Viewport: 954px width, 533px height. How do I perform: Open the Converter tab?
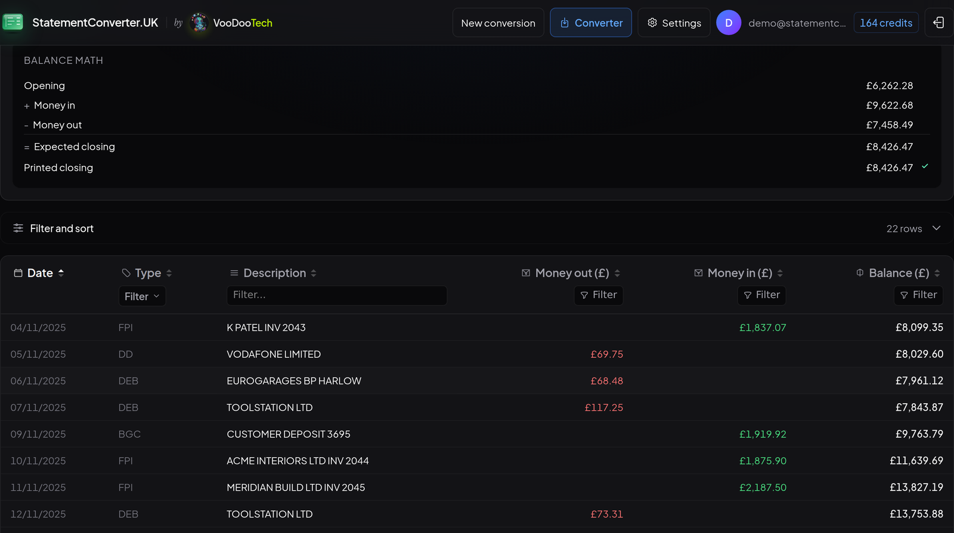pos(591,23)
